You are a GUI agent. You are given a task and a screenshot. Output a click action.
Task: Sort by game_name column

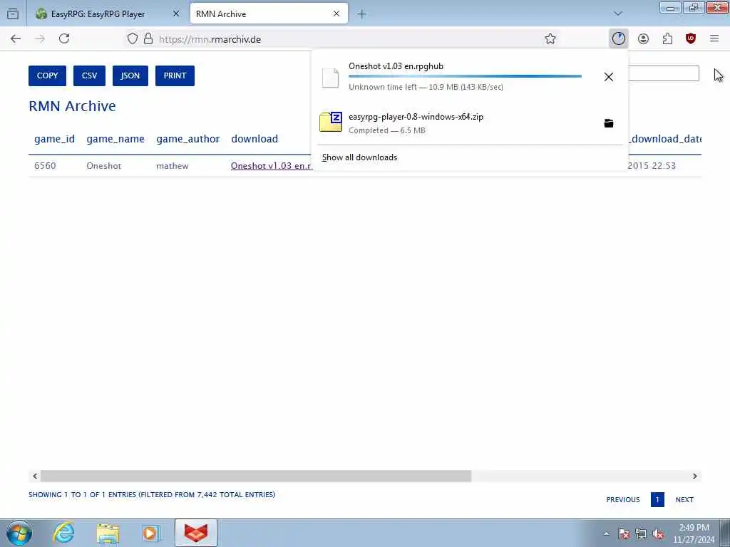[115, 139]
